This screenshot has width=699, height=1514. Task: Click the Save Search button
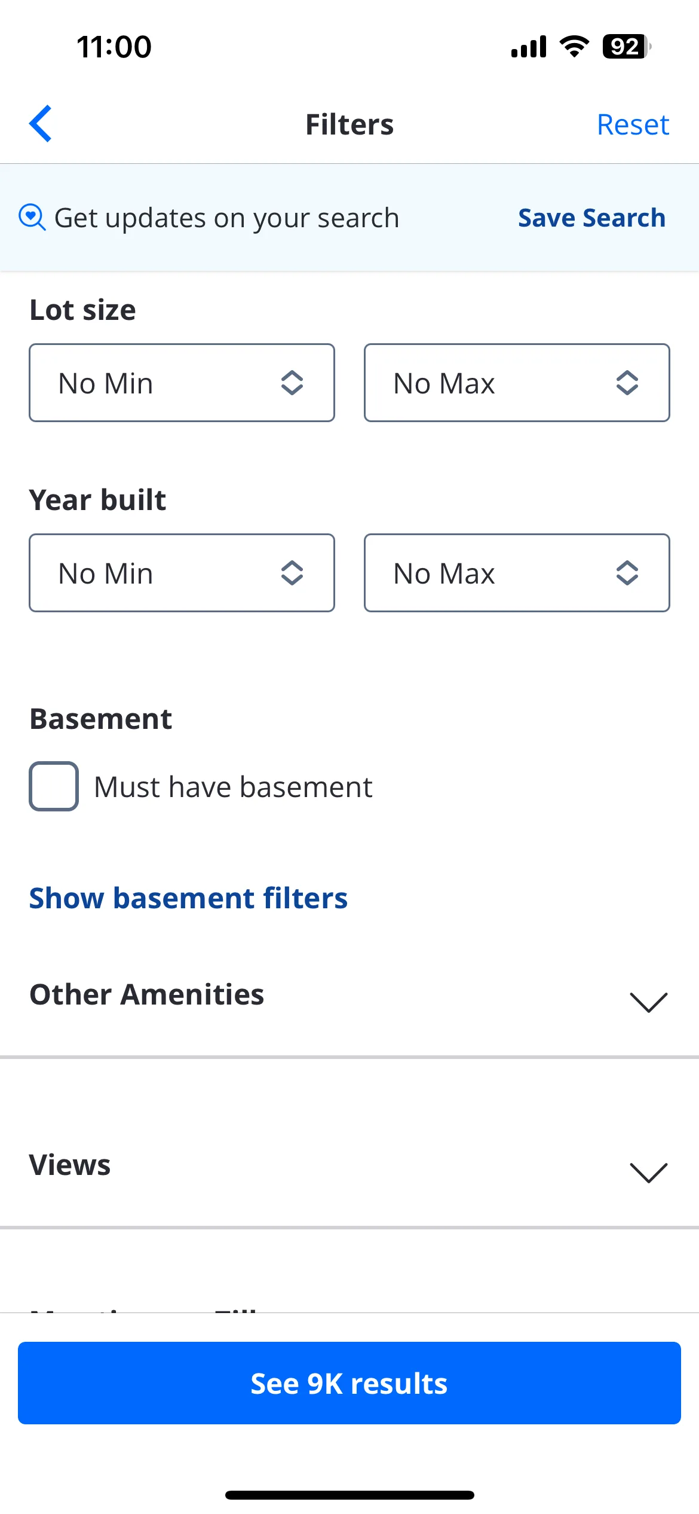pos(591,218)
